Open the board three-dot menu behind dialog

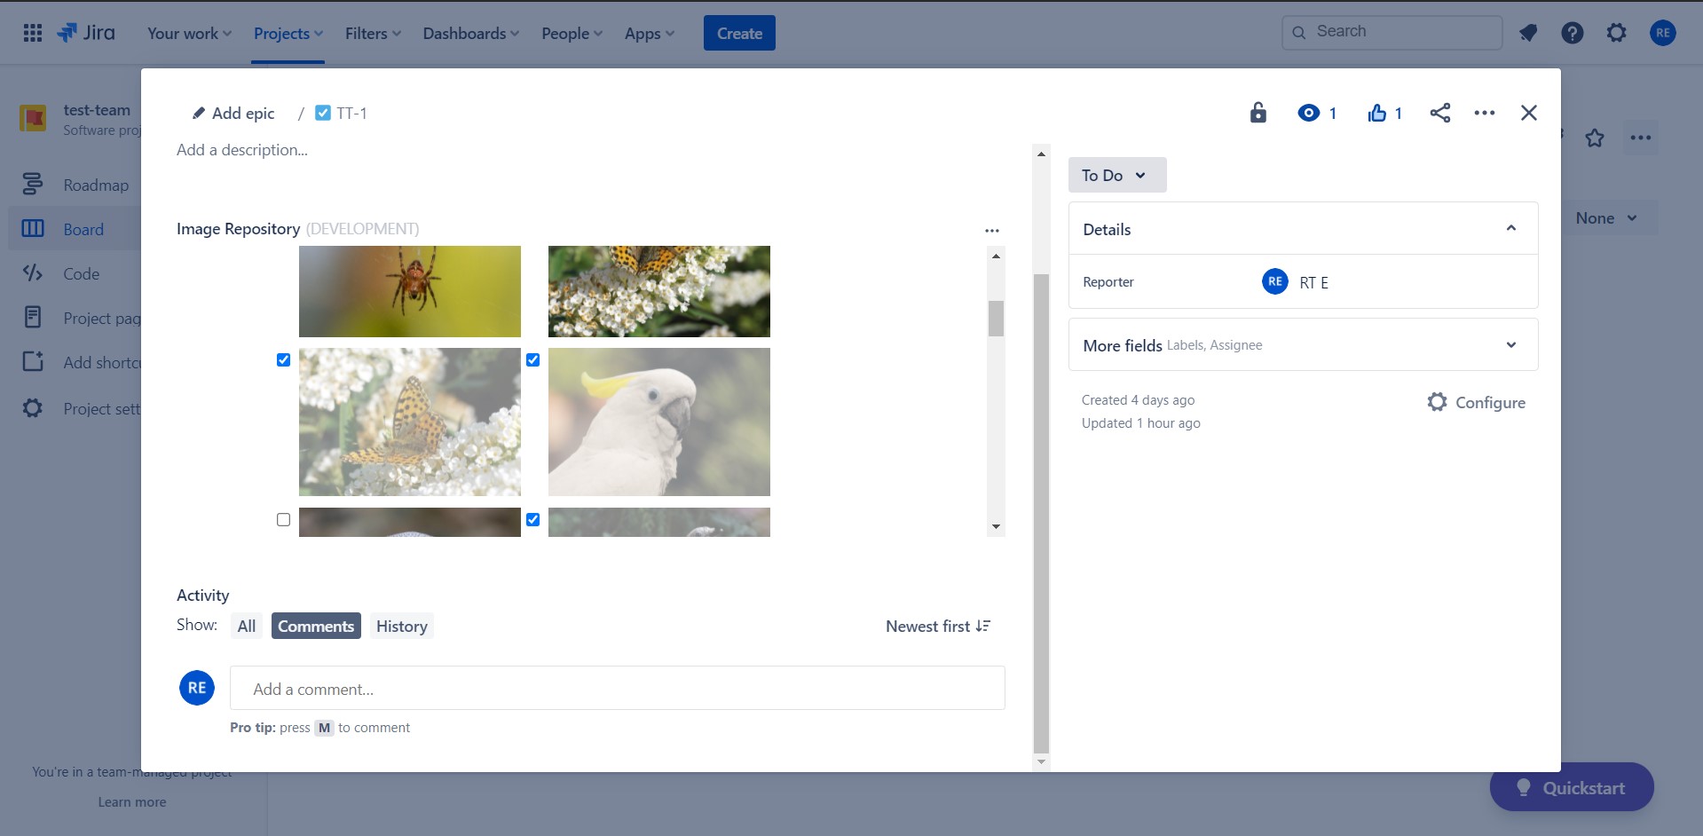coord(1640,138)
